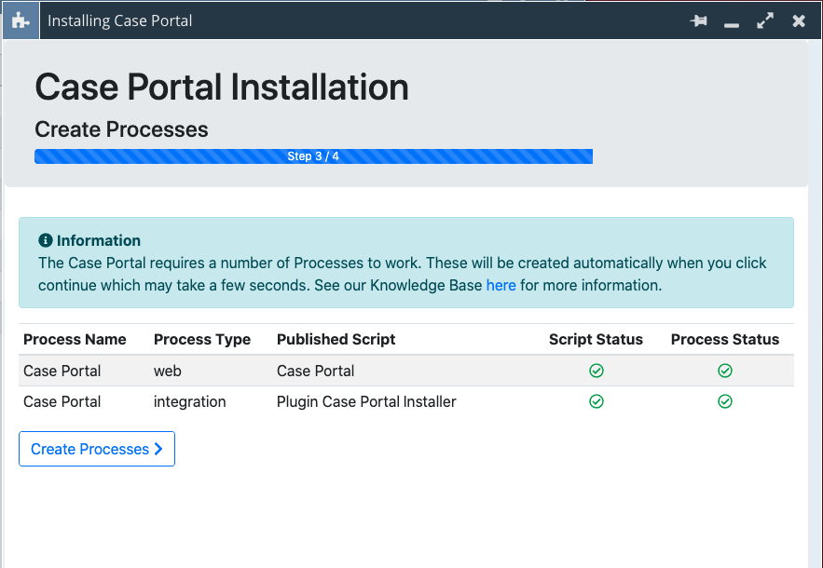Click the Process Status checkmark on the integration row
This screenshot has width=823, height=568.
coord(725,401)
